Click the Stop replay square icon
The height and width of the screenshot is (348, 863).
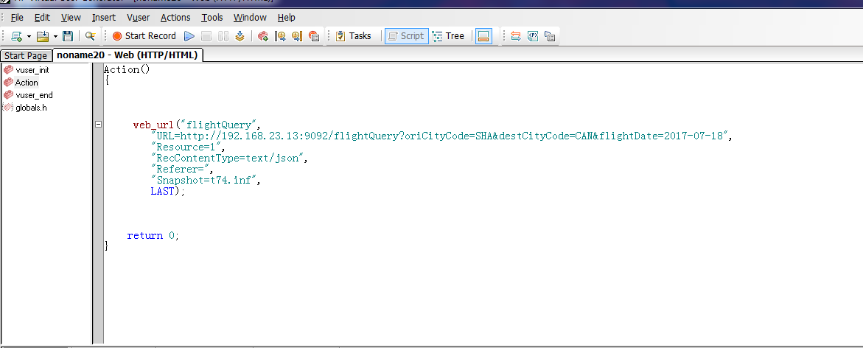[x=206, y=36]
